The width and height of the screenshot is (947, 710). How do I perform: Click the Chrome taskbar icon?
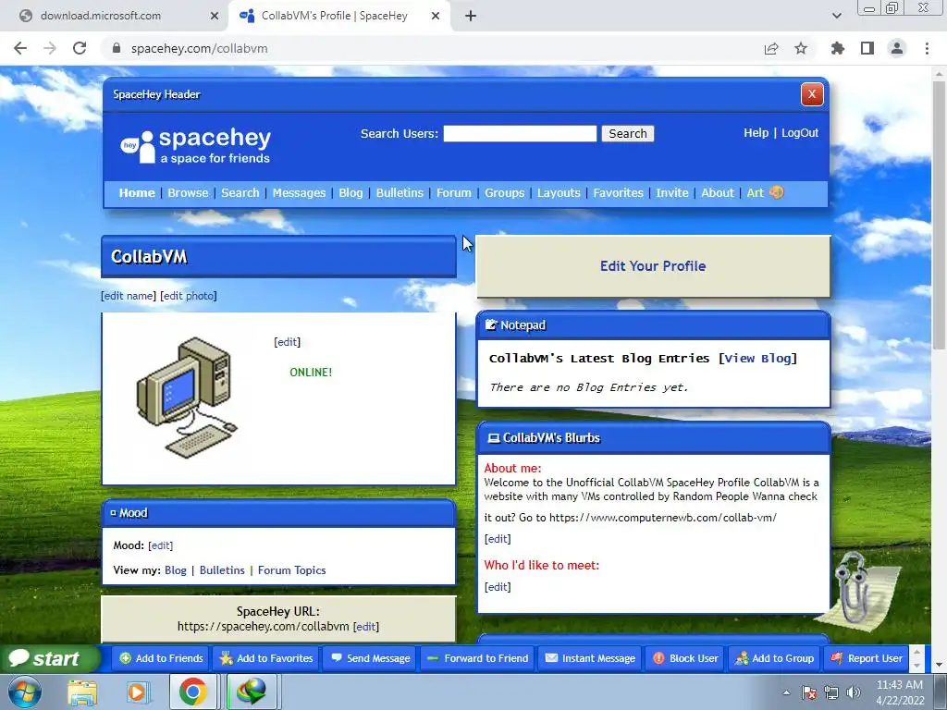point(192,692)
